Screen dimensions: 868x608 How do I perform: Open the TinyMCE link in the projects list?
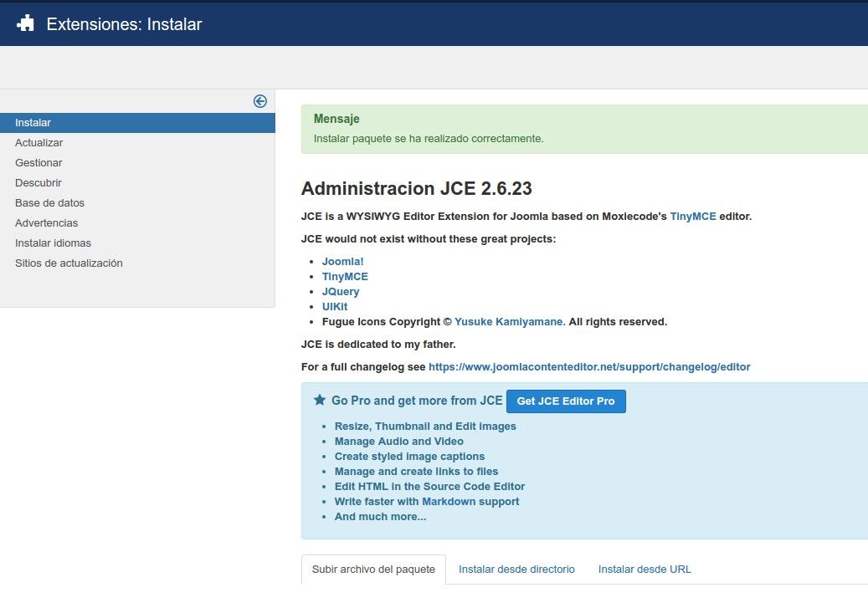pos(345,277)
